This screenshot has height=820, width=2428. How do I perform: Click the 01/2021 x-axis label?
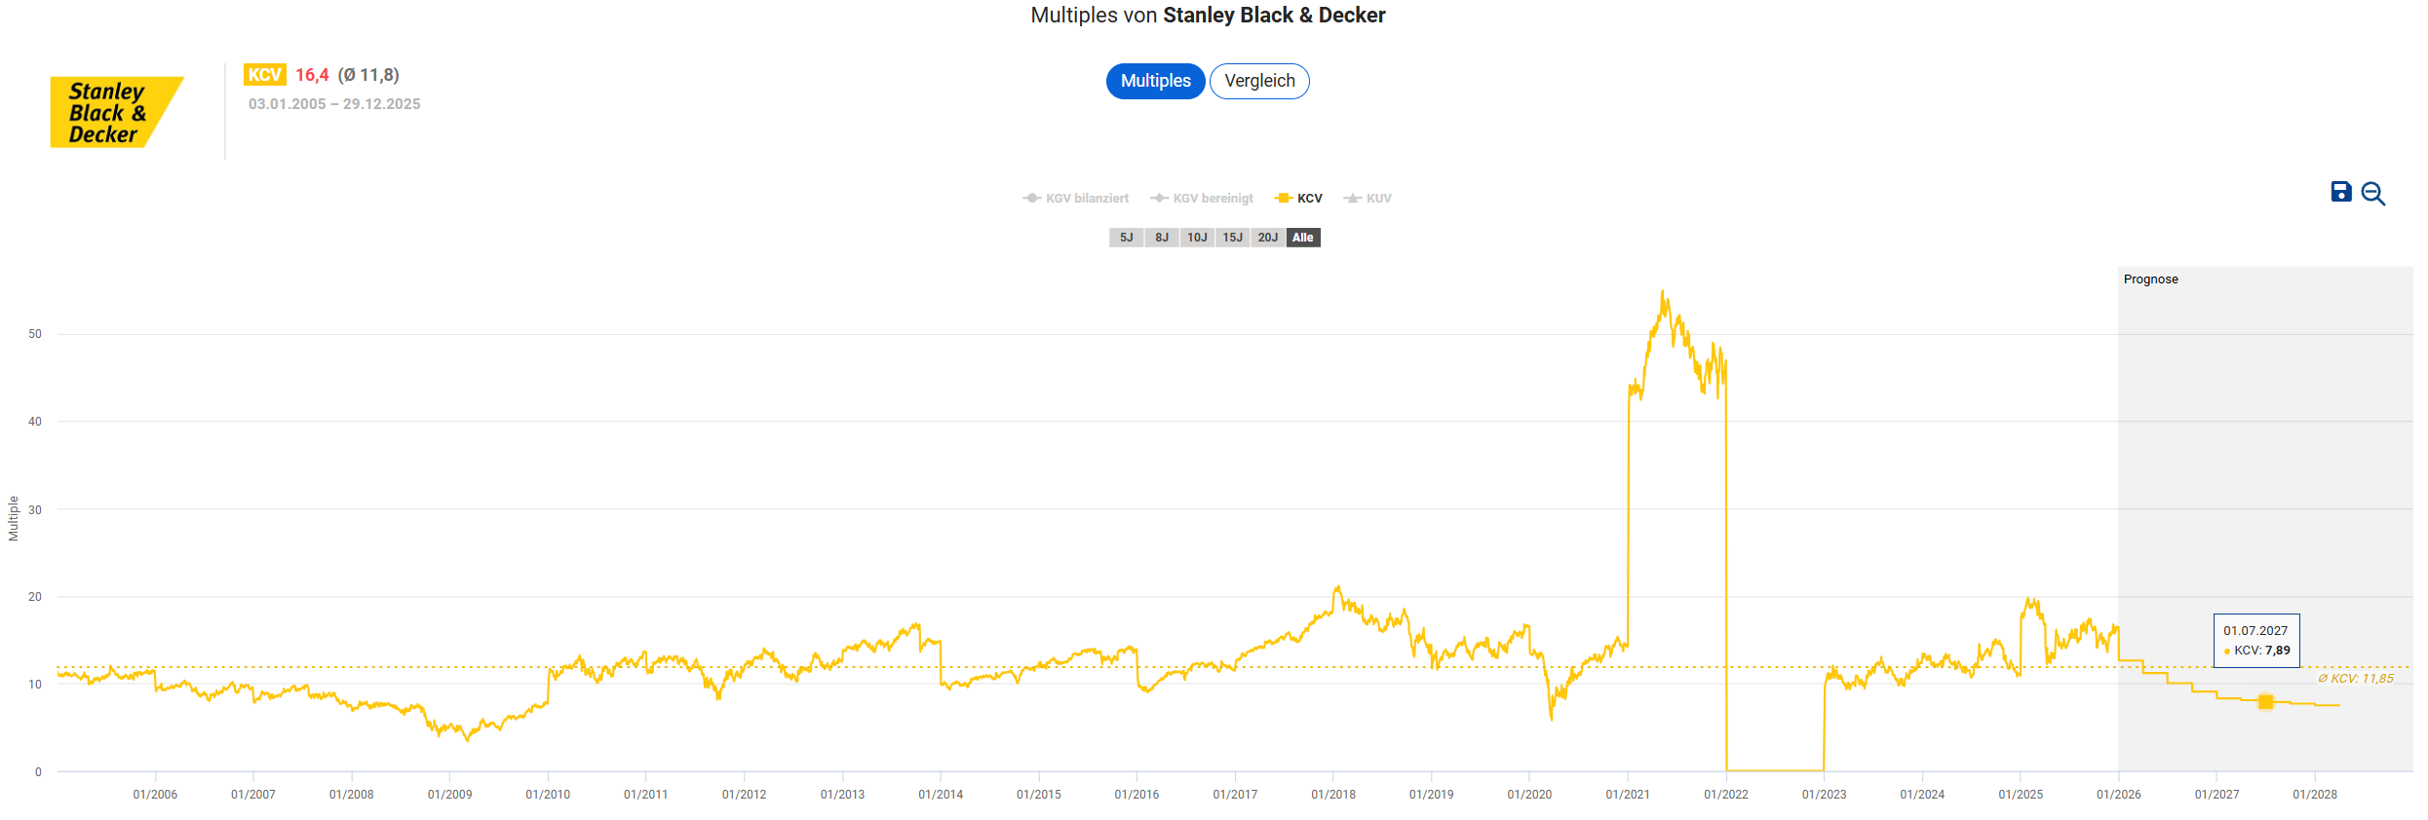pos(1628,795)
